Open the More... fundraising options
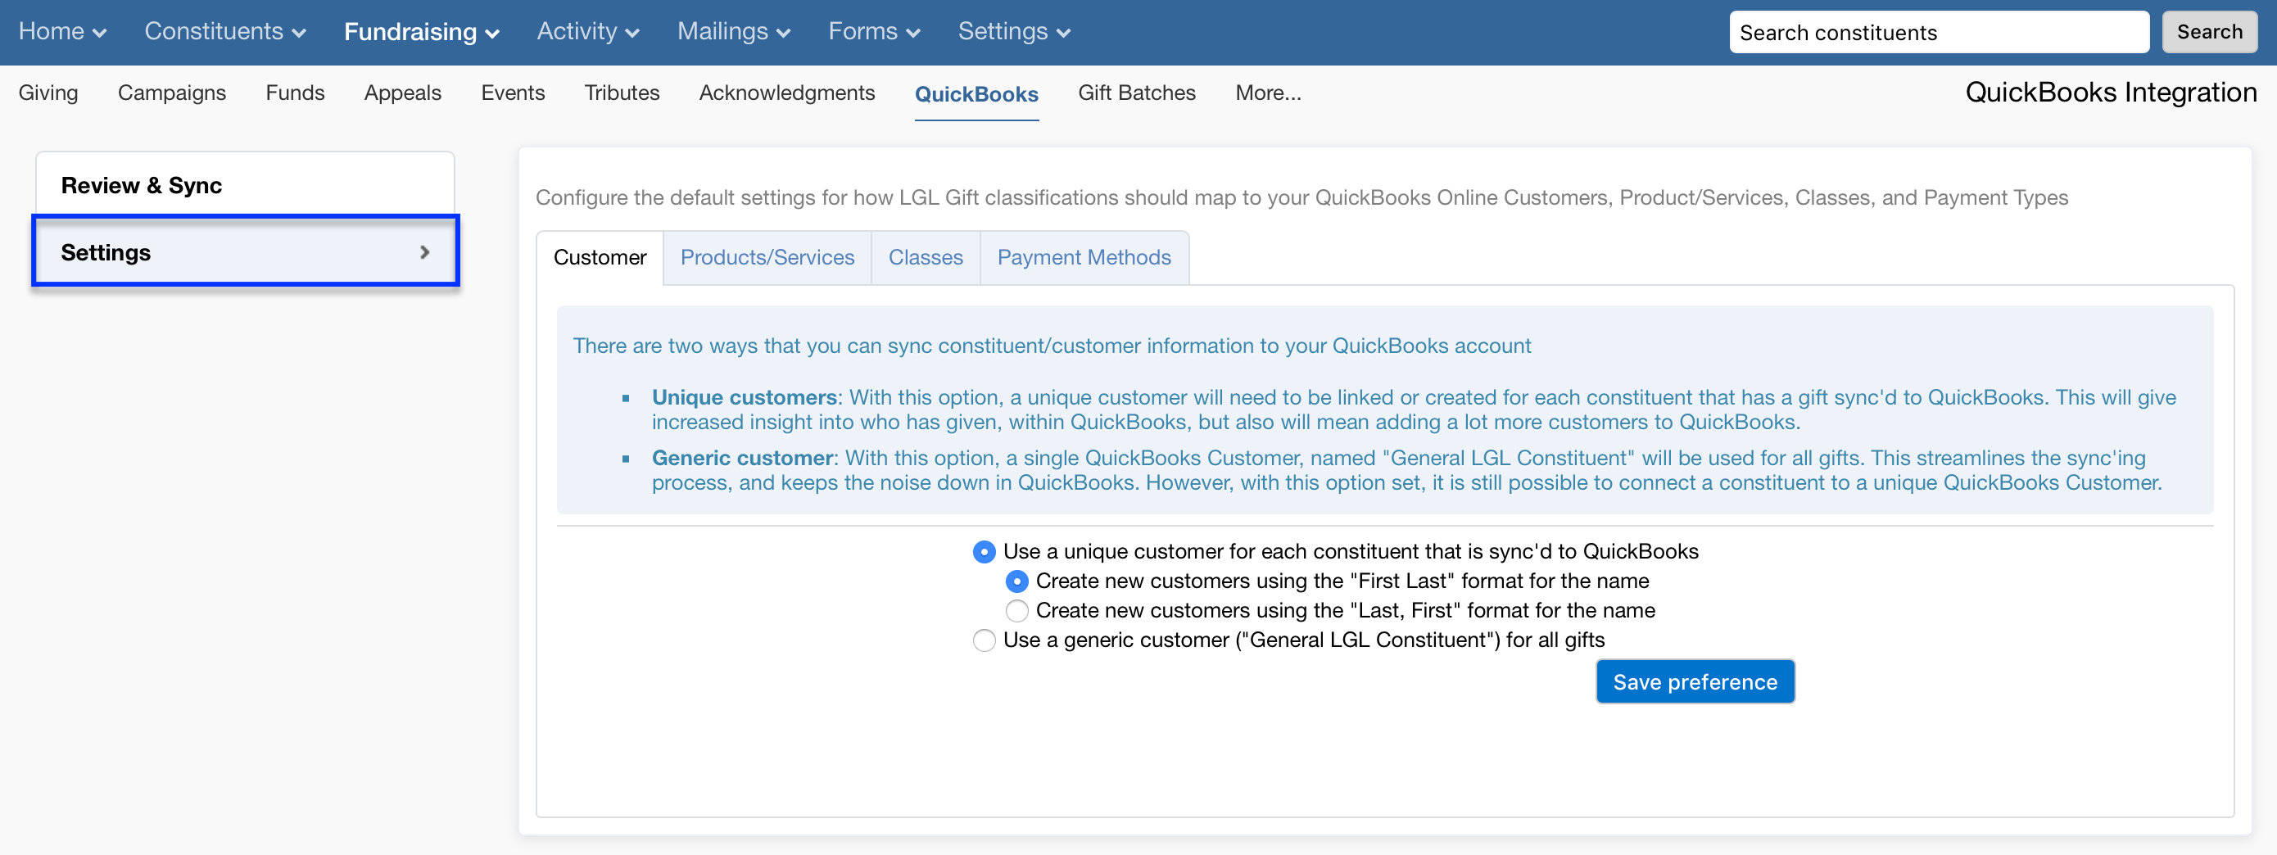The width and height of the screenshot is (2277, 855). click(1268, 93)
